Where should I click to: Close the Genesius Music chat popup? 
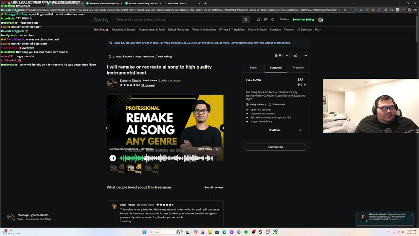pos(411,215)
